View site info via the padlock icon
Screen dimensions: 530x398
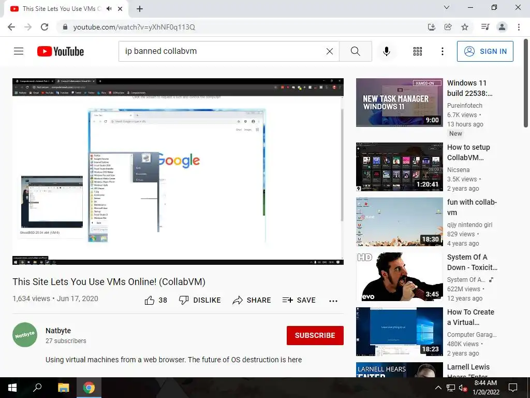pyautogui.click(x=65, y=27)
